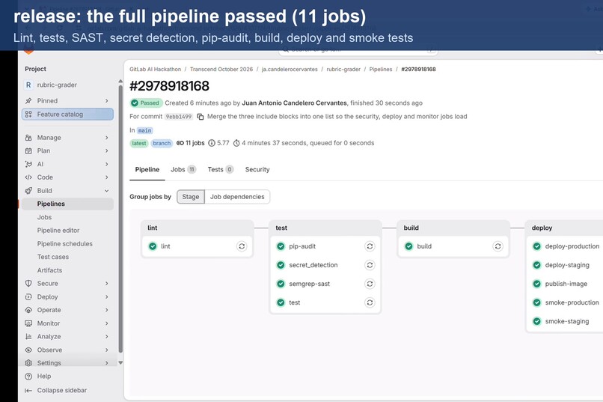Expand the Pinned section
603x402 pixels.
pos(107,101)
